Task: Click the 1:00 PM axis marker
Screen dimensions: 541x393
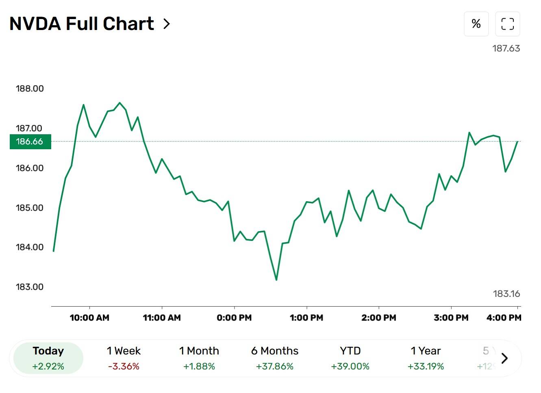Action: [x=306, y=318]
